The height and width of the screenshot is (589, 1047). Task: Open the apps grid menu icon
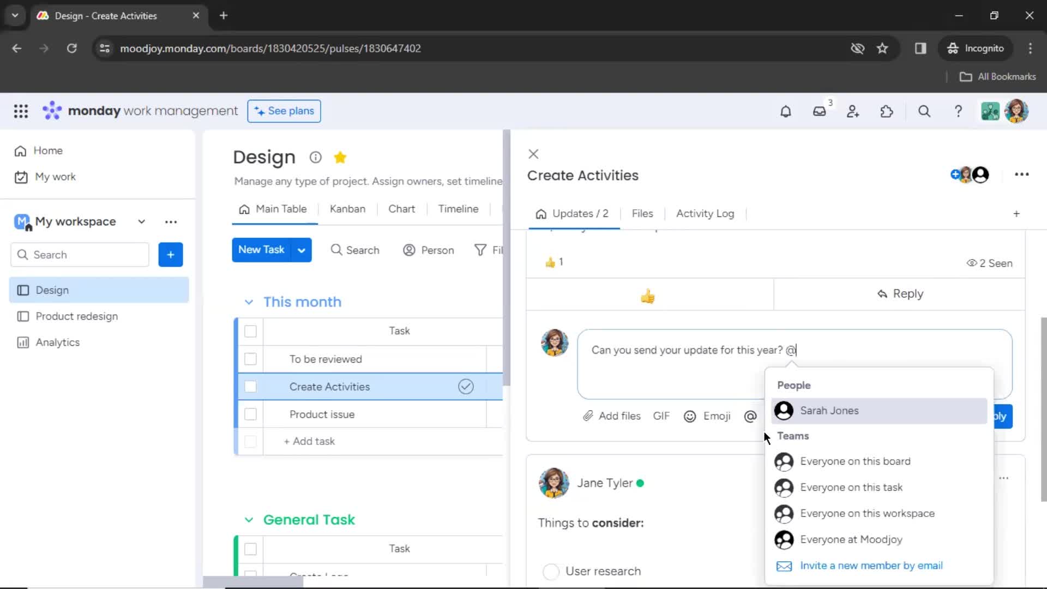point(21,111)
